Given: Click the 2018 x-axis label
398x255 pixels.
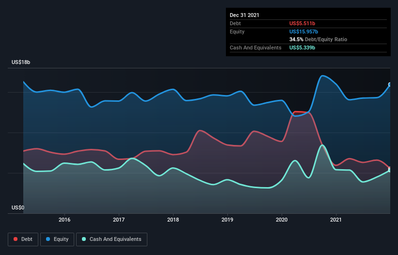Looking at the screenshot, I should [173, 220].
